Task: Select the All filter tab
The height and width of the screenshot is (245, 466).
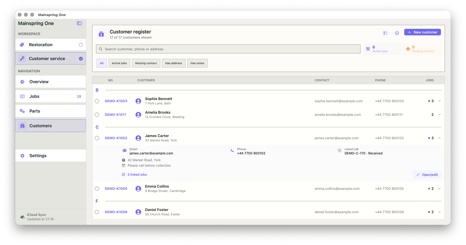Action: point(102,63)
